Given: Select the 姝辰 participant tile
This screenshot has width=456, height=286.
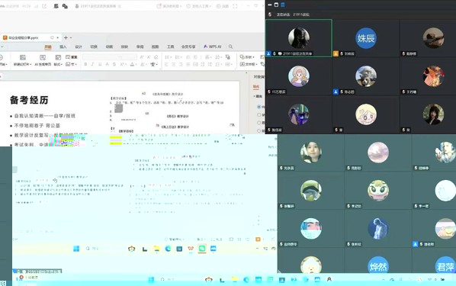Looking at the screenshot, I should tap(366, 38).
